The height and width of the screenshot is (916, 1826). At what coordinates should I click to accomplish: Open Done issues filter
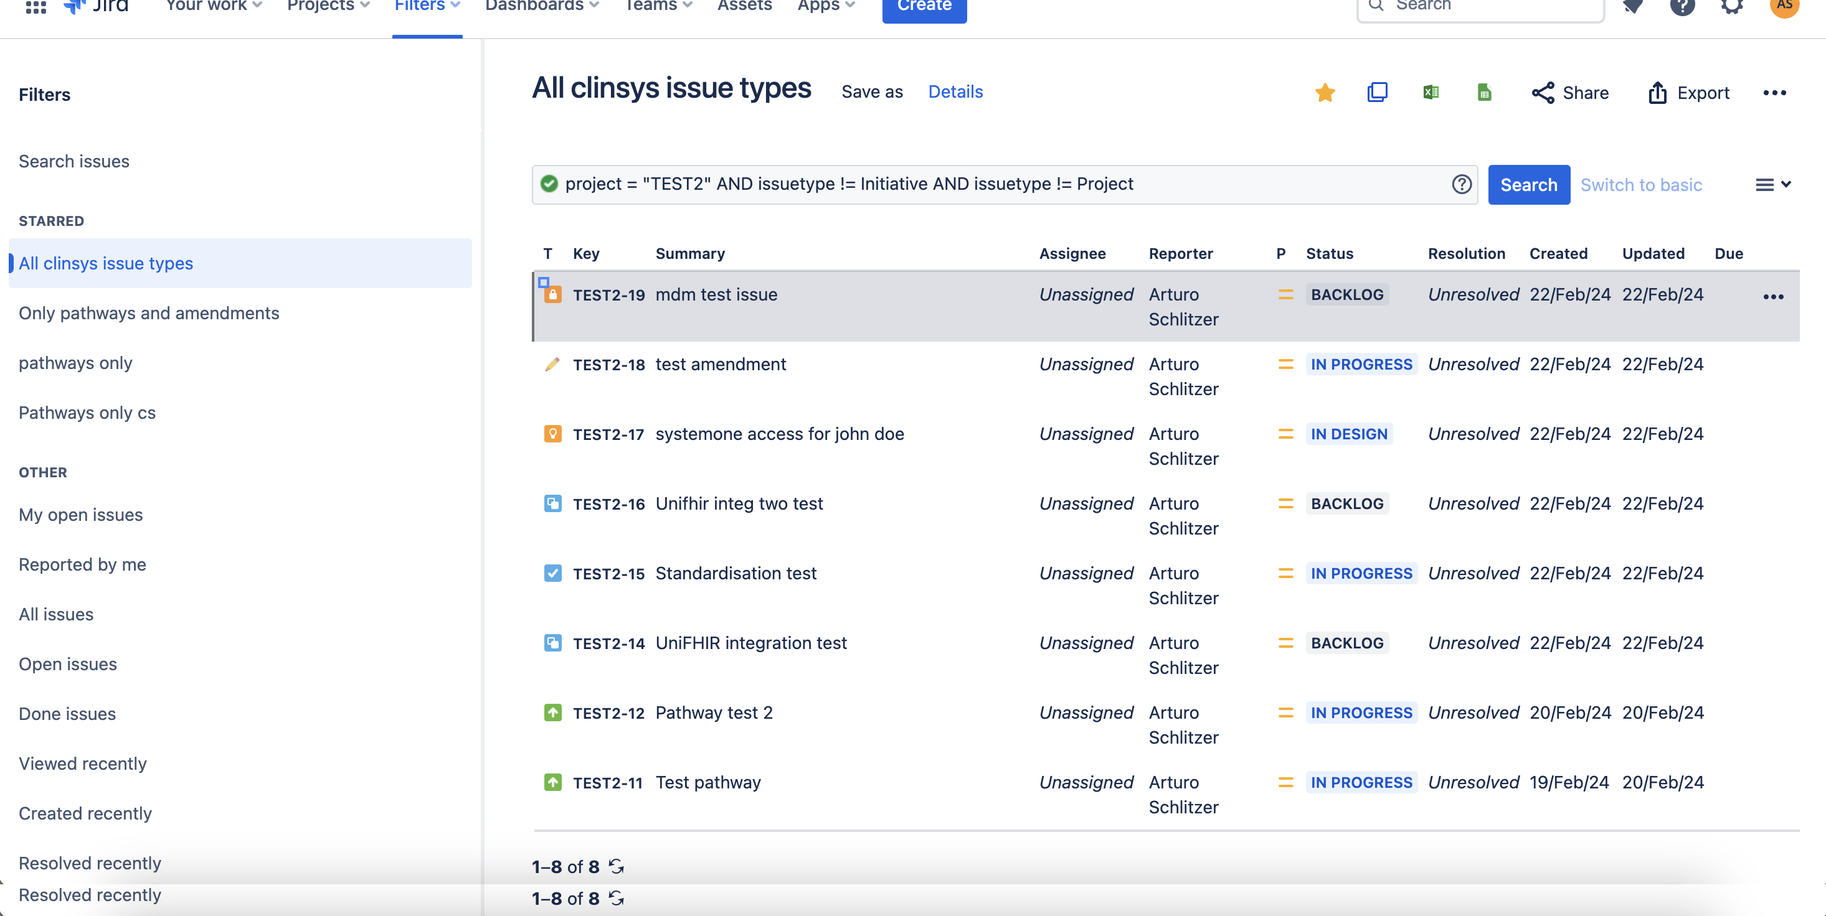(67, 714)
